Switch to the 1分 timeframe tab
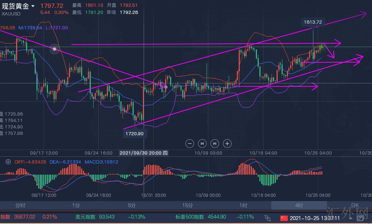 pos(76,205)
